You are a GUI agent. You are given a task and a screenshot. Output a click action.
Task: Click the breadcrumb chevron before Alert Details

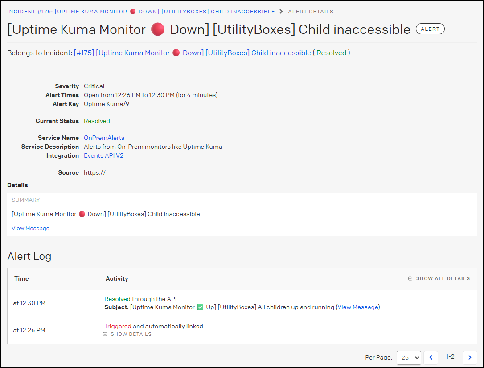click(281, 12)
